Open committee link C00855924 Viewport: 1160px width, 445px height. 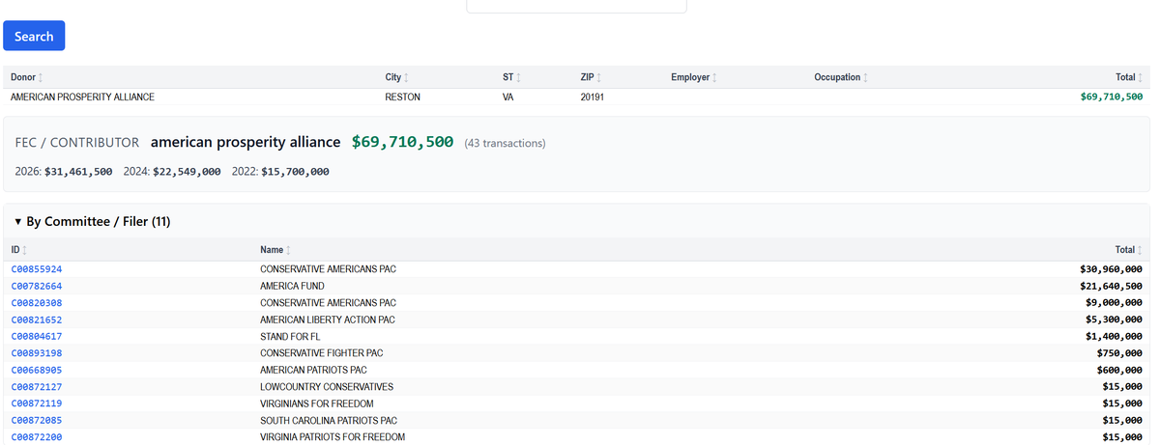click(x=37, y=269)
